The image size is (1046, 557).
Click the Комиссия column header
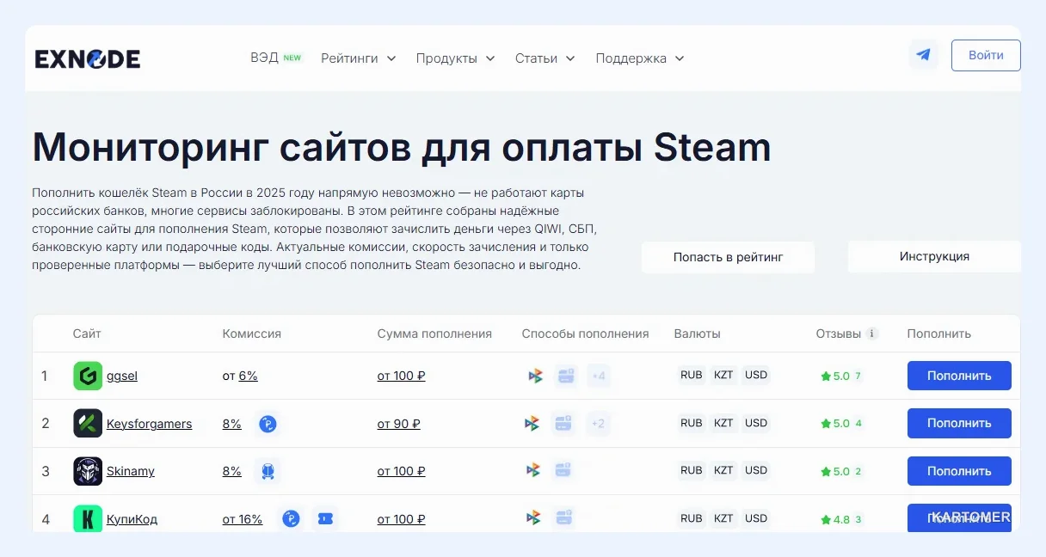click(252, 334)
